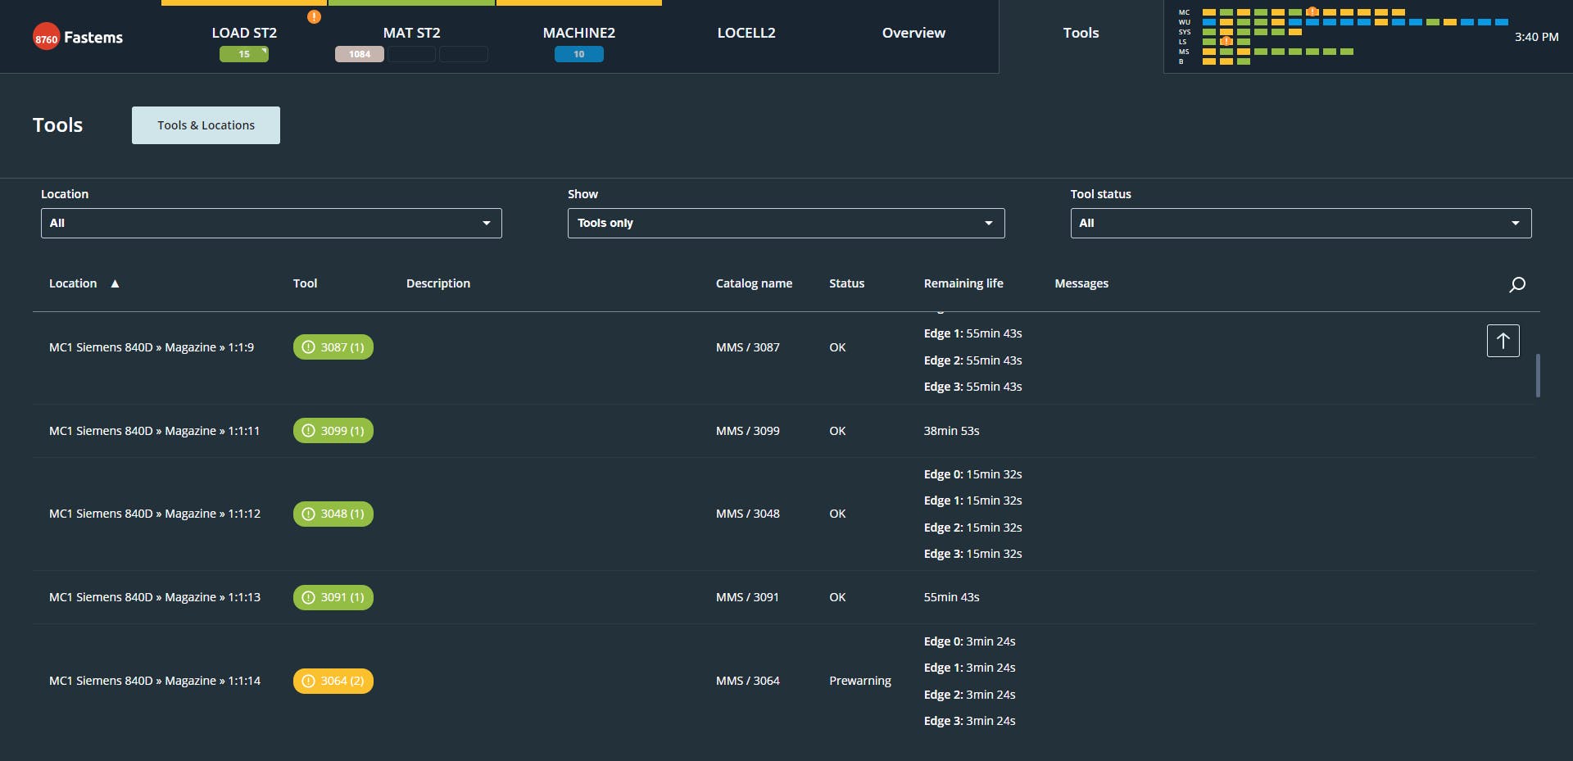Click the orange warning icon above LOAD ST2

tap(314, 16)
